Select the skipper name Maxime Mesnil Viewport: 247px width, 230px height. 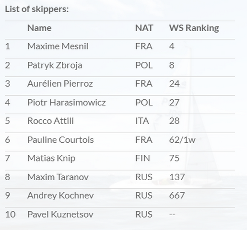(58, 46)
